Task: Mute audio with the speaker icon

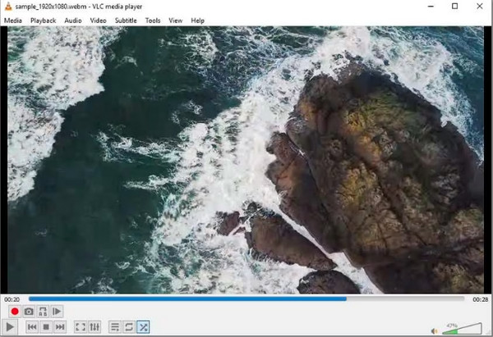Action: coord(434,331)
